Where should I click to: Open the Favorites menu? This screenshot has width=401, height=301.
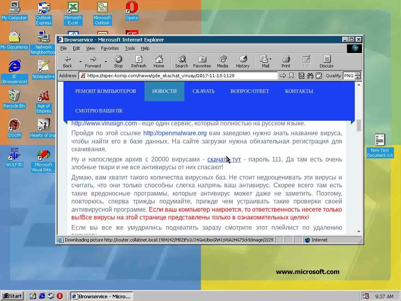(x=110, y=48)
